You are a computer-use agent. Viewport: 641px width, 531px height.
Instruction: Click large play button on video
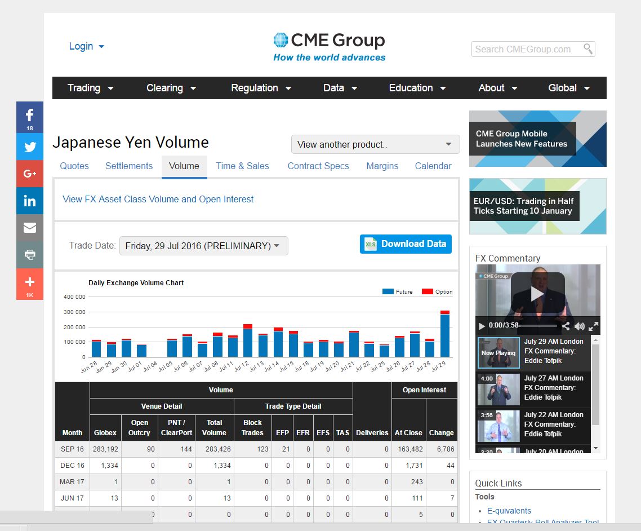537,293
